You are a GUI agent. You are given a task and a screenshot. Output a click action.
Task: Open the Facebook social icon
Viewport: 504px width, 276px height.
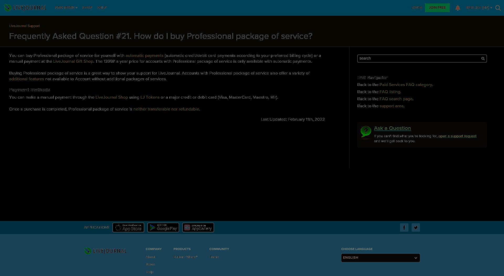click(x=404, y=227)
